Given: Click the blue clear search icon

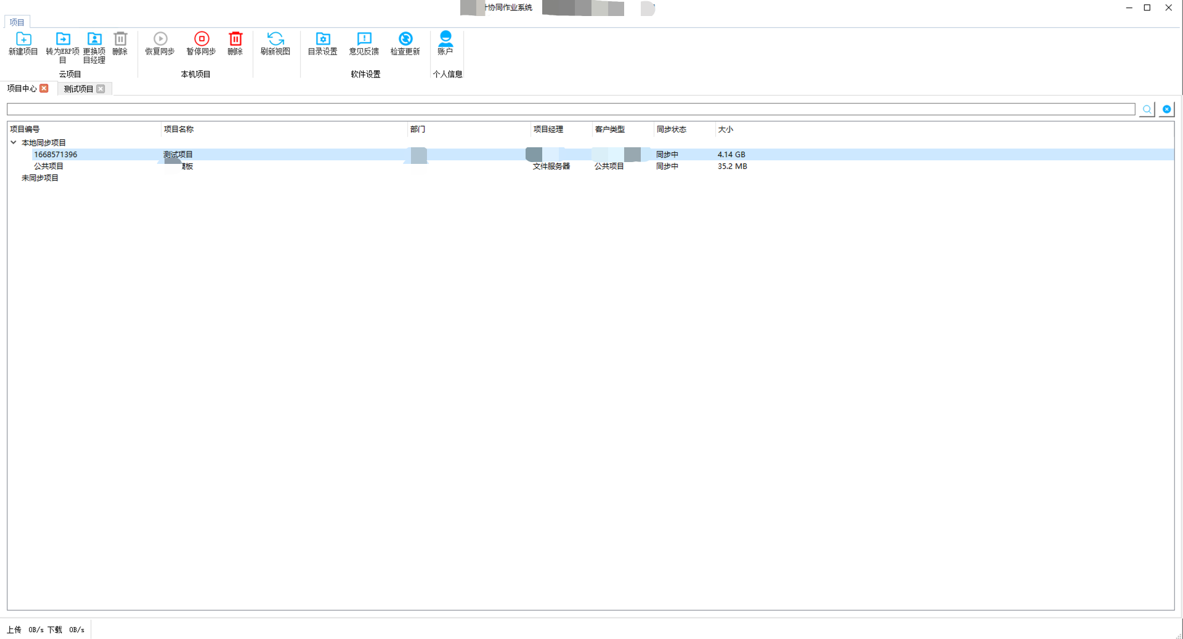Looking at the screenshot, I should click(x=1166, y=109).
